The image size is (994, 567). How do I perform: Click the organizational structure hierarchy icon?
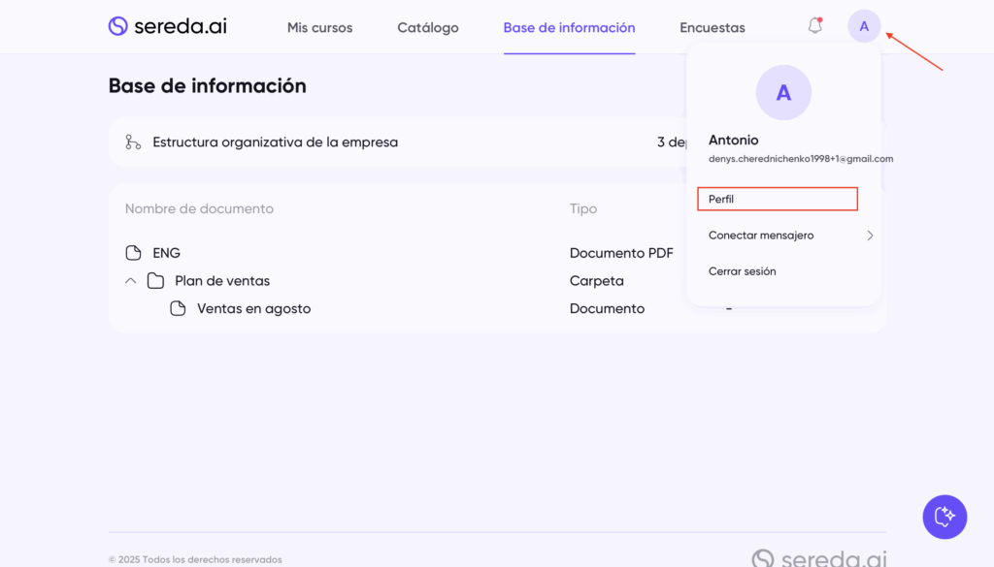pyautogui.click(x=133, y=142)
